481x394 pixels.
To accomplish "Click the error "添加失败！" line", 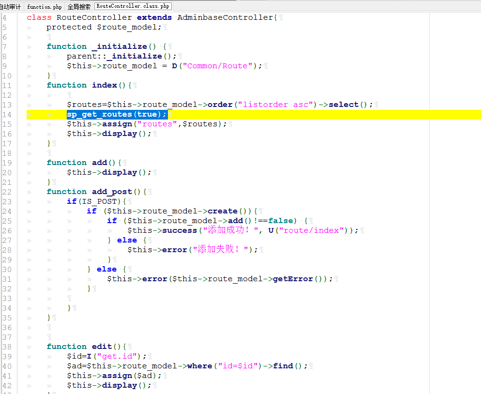I will tap(192, 250).
